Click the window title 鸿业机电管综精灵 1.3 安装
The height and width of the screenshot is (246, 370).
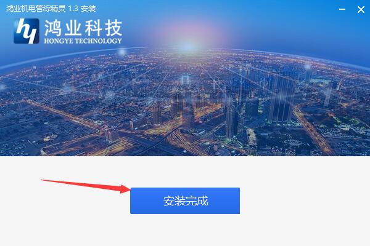[51, 9]
